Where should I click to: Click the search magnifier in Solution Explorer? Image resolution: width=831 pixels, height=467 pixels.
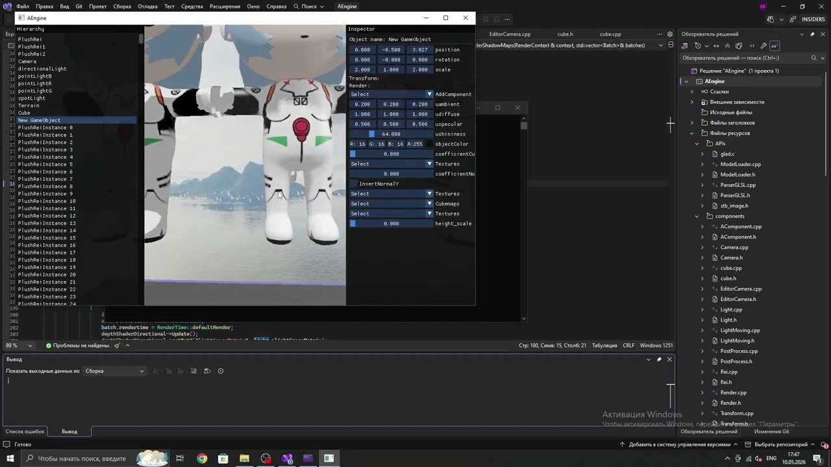813,58
